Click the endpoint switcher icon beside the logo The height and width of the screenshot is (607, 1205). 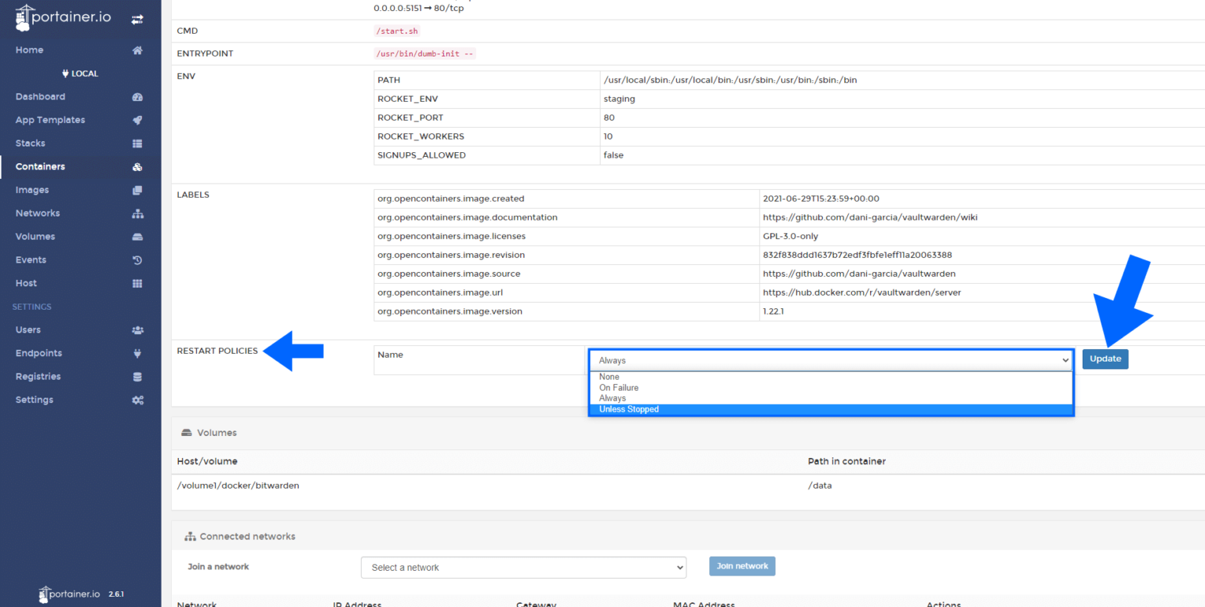[x=136, y=17]
